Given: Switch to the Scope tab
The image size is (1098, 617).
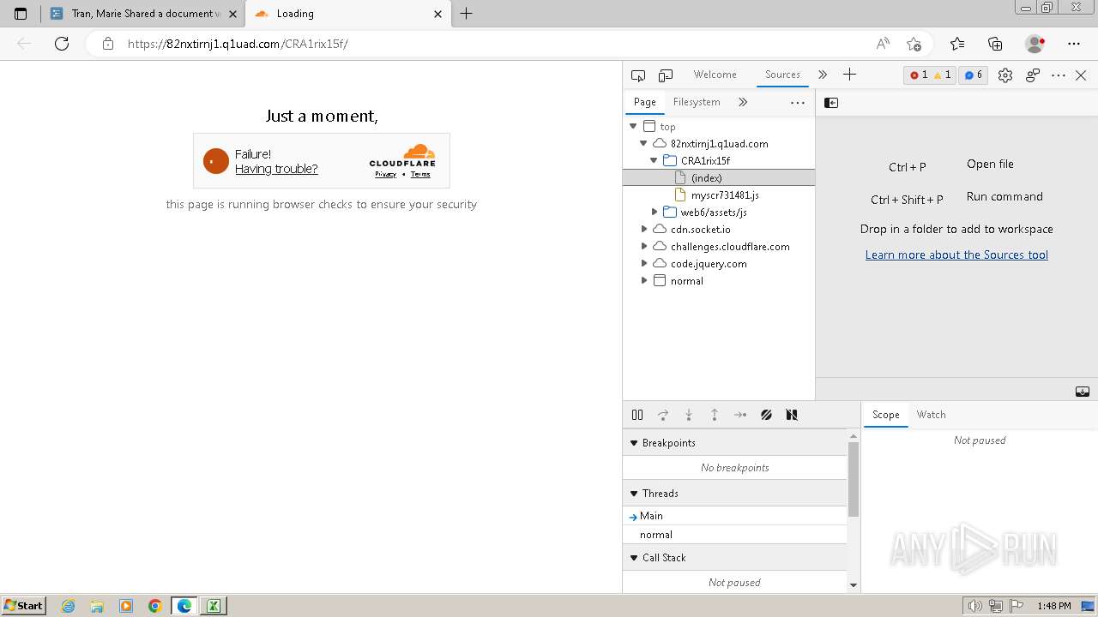Looking at the screenshot, I should coord(885,415).
